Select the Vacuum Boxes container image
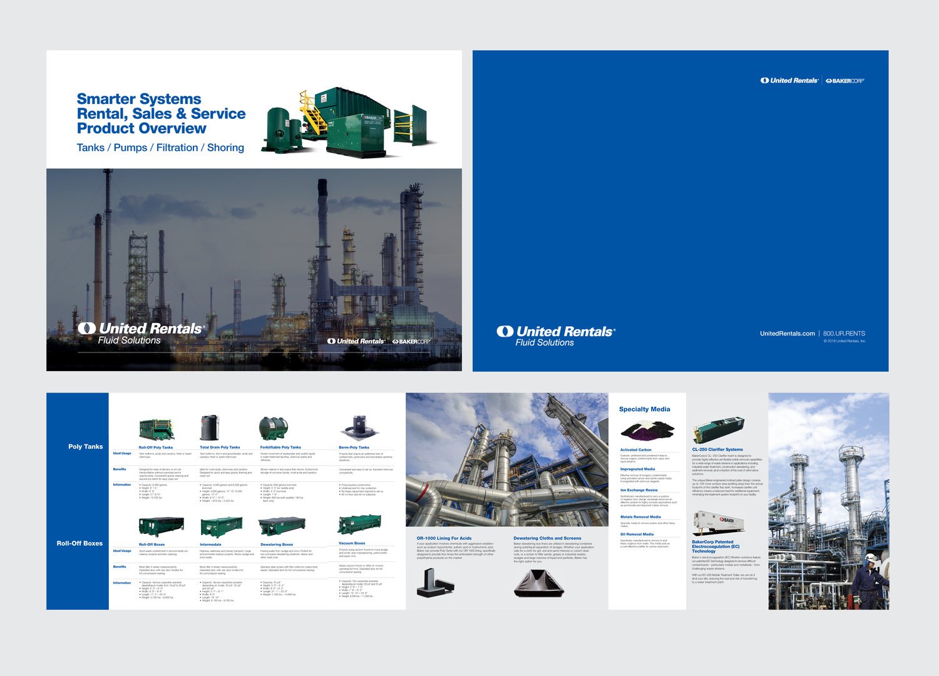This screenshot has height=676, width=939. tap(359, 525)
